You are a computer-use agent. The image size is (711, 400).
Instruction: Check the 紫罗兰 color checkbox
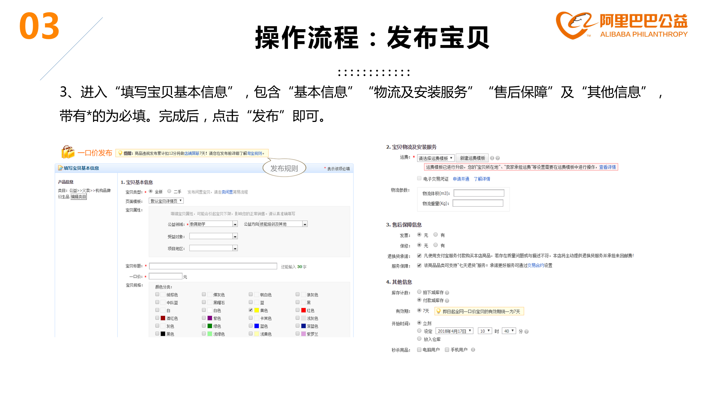[298, 333]
